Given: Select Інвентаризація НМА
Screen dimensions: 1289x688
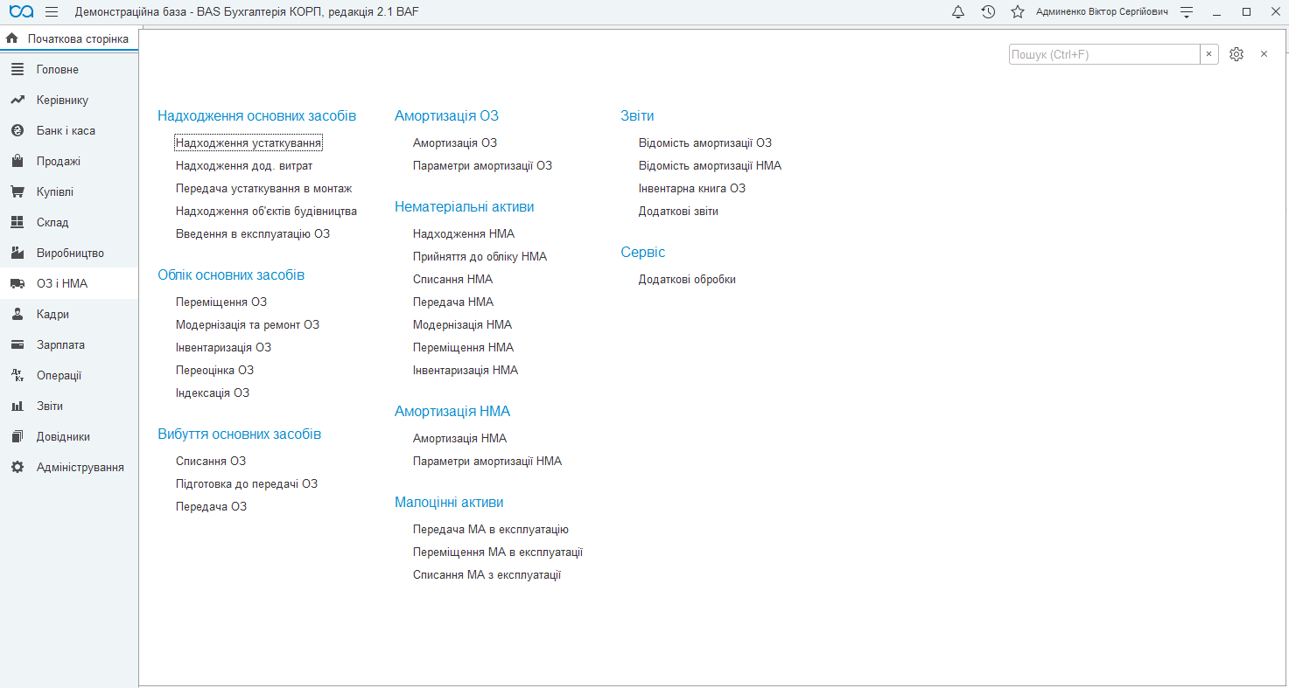Looking at the screenshot, I should pyautogui.click(x=466, y=371).
